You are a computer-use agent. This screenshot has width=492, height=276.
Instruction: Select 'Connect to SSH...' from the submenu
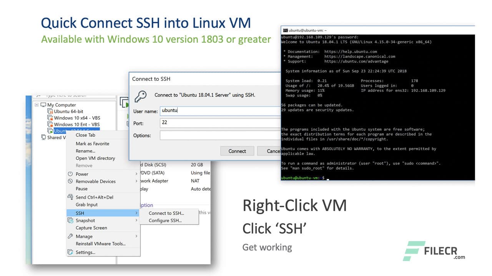point(166,213)
